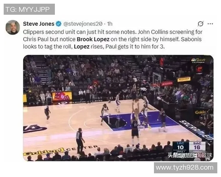Click the blue verified badge
221x177 pixels.
click(59, 24)
